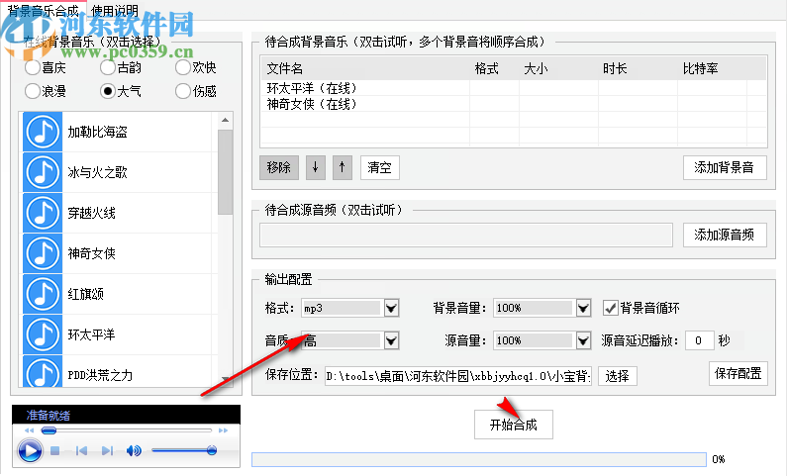The width and height of the screenshot is (787, 476).
Task: Move selected background track down
Action: click(x=315, y=167)
